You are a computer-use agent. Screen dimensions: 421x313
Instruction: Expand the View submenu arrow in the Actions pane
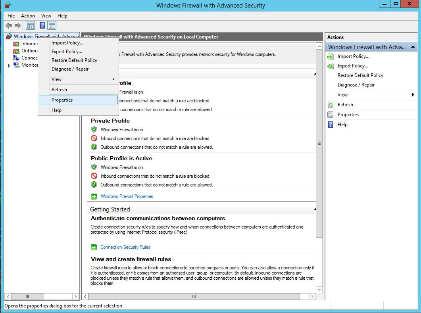click(x=413, y=94)
